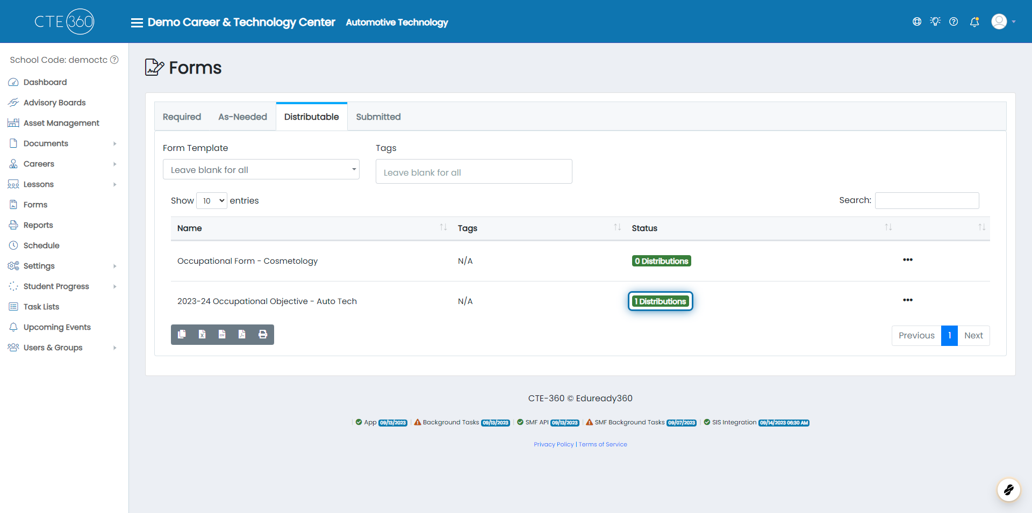Export table as PDF document
Image resolution: width=1032 pixels, height=513 pixels.
point(242,334)
